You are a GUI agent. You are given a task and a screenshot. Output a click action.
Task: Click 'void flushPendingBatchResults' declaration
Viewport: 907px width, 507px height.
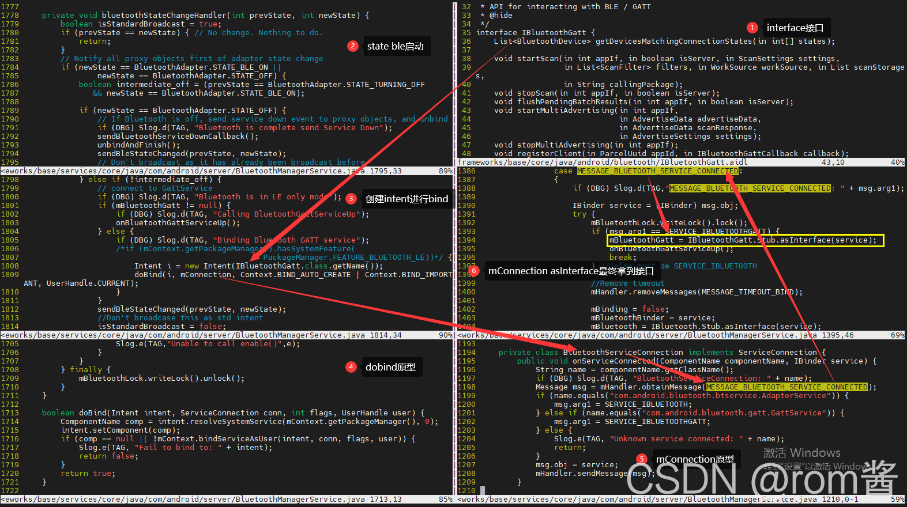pyautogui.click(x=643, y=102)
